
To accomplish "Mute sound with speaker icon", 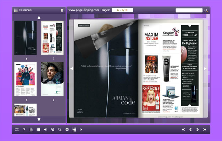I will coord(45,129).
